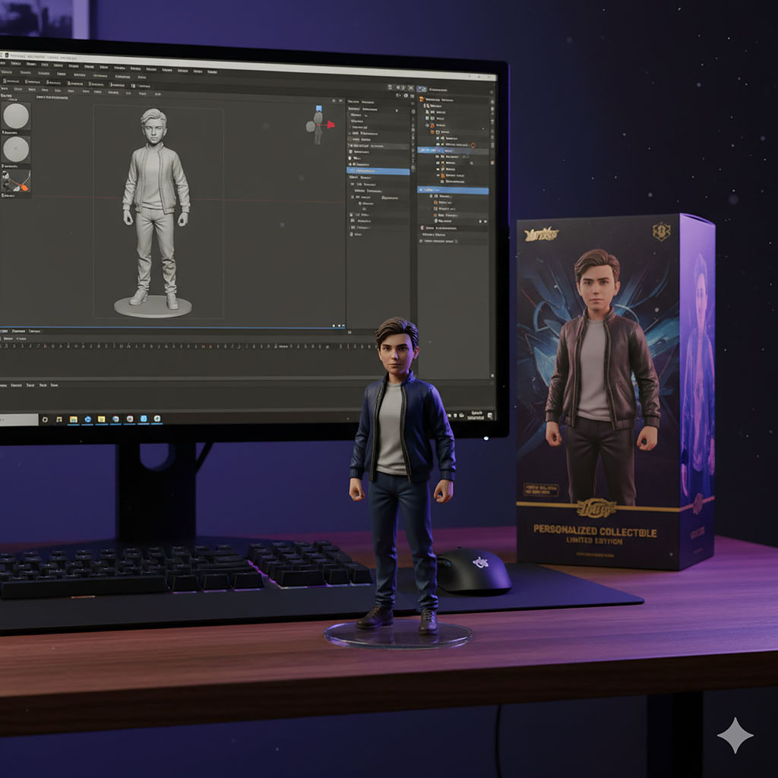Click the circular Cortana icon on the taskbar
Viewport: 778px width, 778px height.
(x=45, y=419)
